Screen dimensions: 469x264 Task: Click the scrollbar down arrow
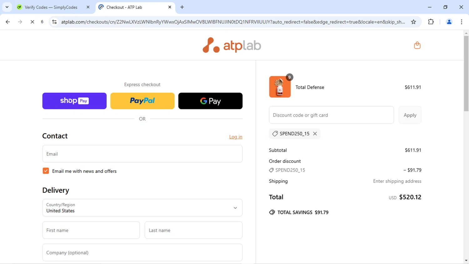pyautogui.click(x=466, y=261)
